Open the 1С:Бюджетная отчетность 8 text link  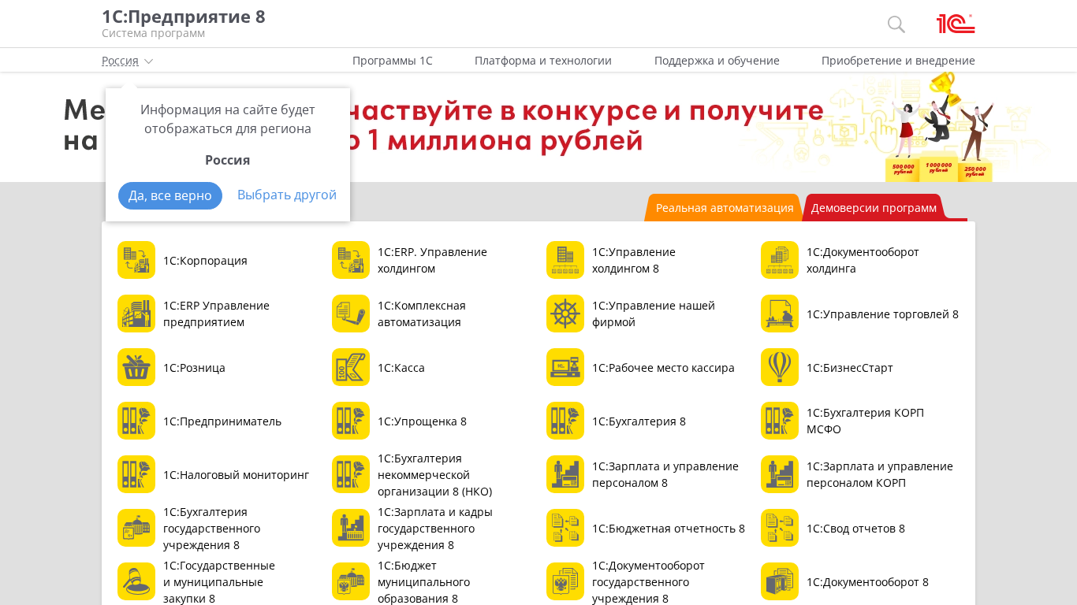[669, 529]
